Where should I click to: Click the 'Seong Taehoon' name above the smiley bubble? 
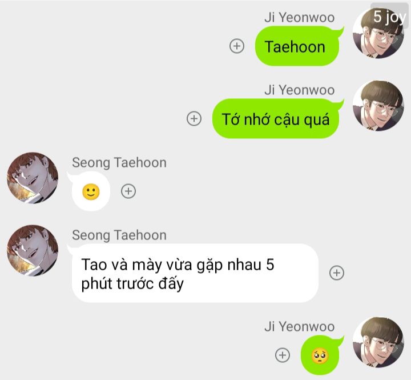coord(119,163)
